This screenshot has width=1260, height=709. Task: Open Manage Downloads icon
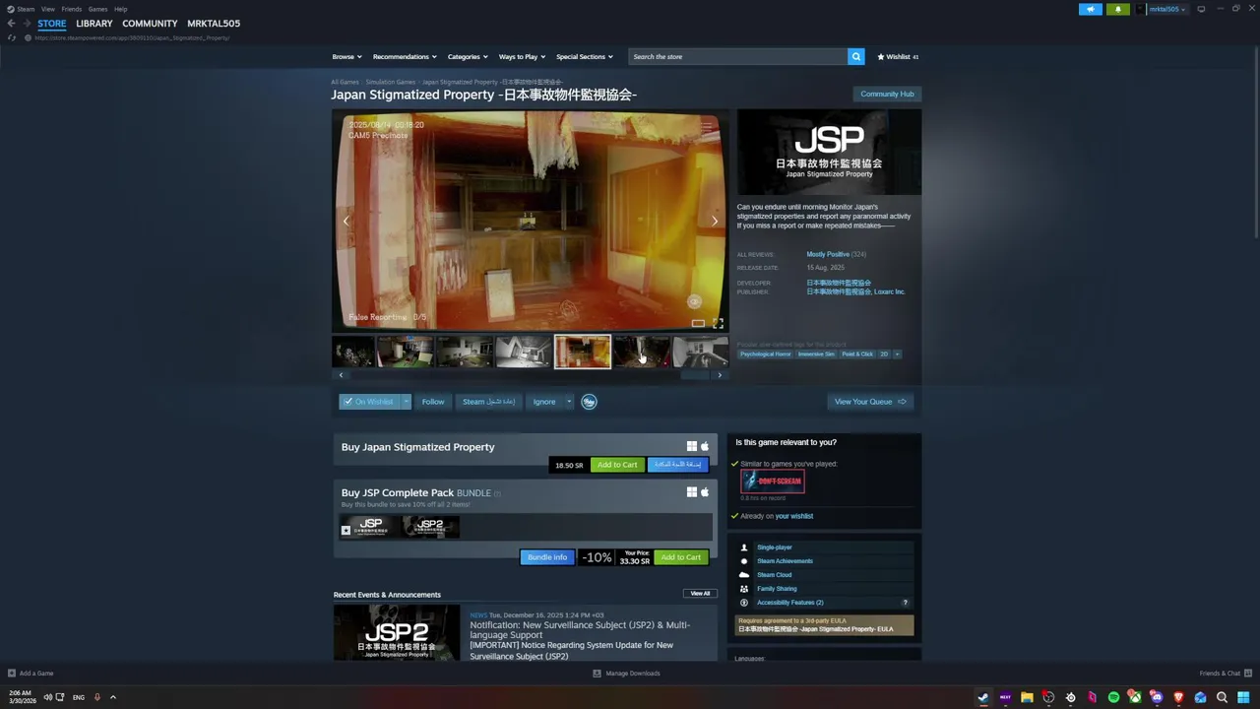tap(597, 674)
